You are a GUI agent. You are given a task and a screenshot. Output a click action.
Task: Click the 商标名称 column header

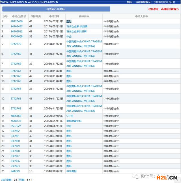(x=84, y=16)
